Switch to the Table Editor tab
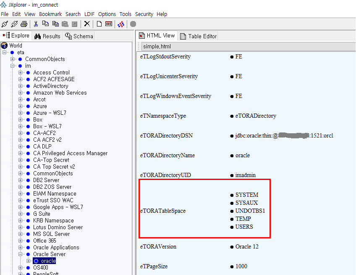 pos(198,36)
